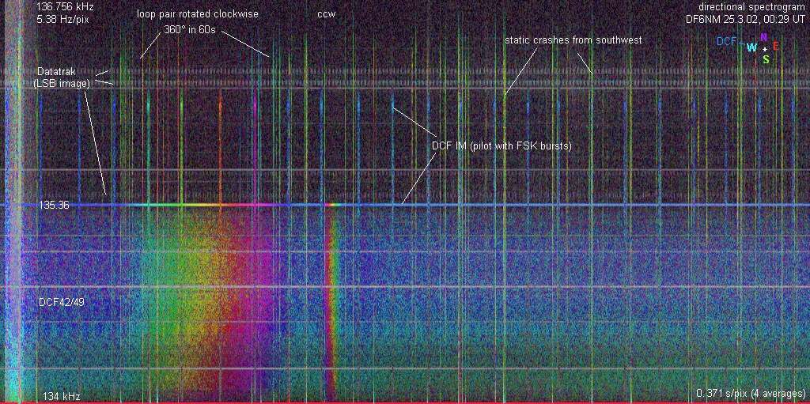The image size is (810, 404).
Task: Click 'DCF IM (pilot with FSK bursts)' text
Action: [502, 145]
